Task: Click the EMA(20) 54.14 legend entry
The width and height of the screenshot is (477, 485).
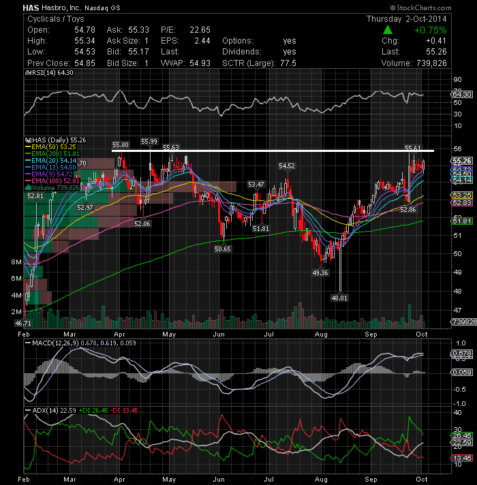Action: 54,161
